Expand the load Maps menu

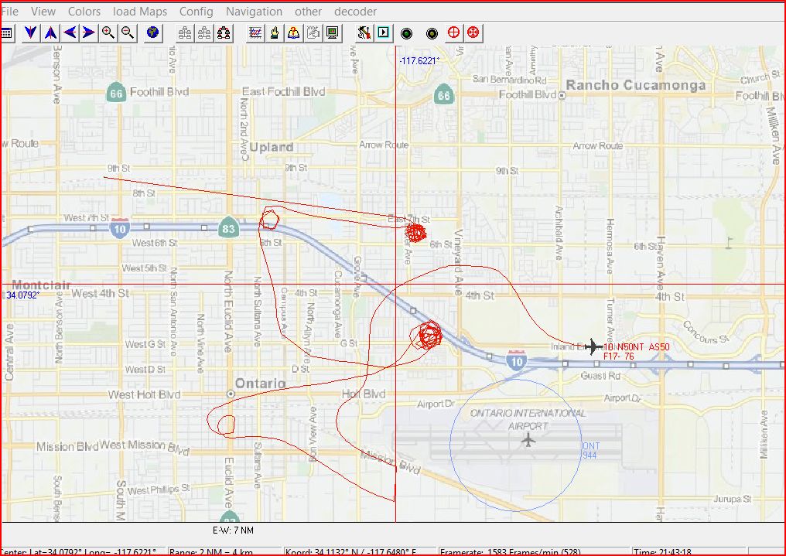click(140, 12)
